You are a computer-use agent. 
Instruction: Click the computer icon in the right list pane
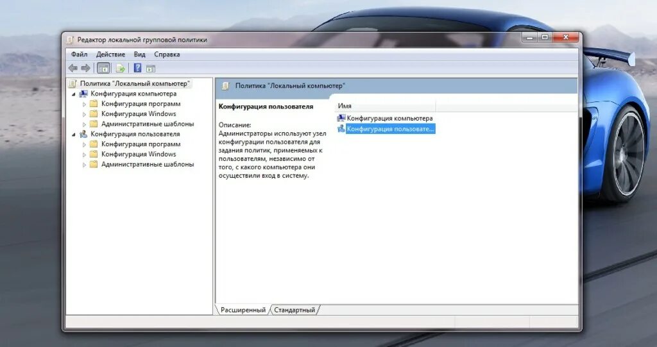[341, 118]
